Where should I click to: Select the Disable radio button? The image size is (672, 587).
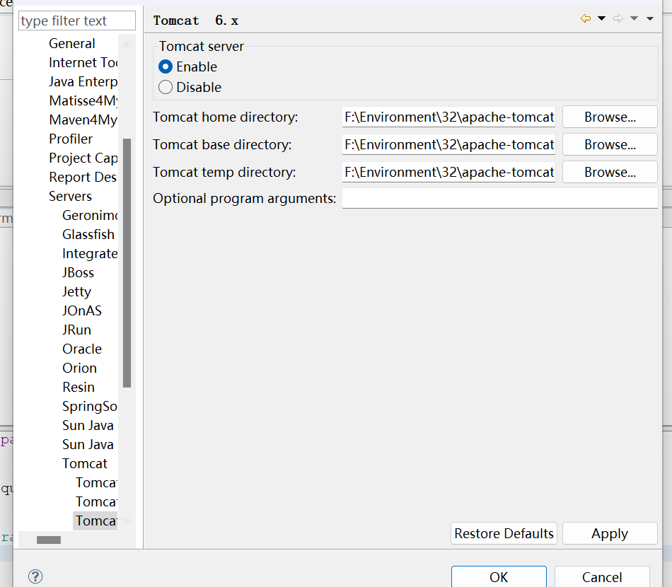[x=166, y=88]
